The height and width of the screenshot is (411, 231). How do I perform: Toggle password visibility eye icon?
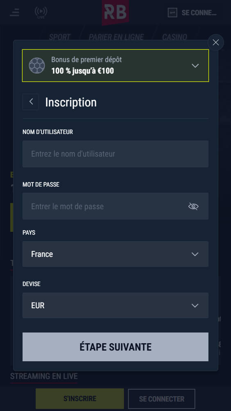point(193,206)
